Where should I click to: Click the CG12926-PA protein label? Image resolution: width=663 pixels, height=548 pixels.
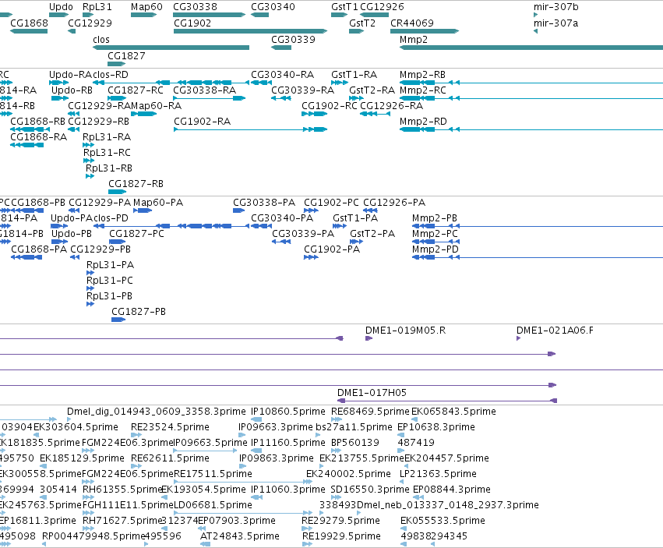click(394, 202)
